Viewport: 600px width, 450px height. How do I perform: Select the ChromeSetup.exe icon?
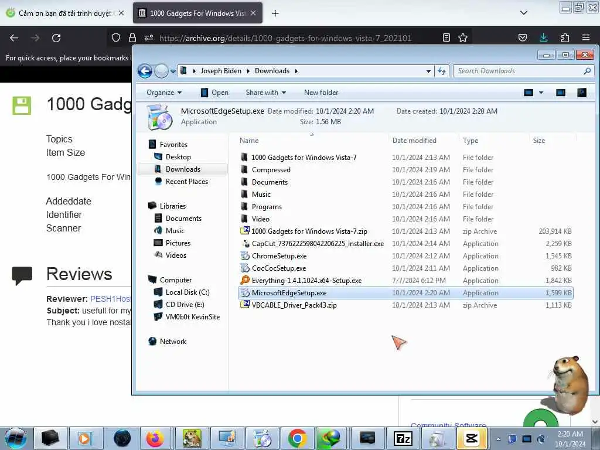(x=245, y=255)
